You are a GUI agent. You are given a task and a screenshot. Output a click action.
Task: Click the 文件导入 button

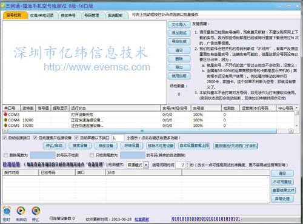coord(179,25)
